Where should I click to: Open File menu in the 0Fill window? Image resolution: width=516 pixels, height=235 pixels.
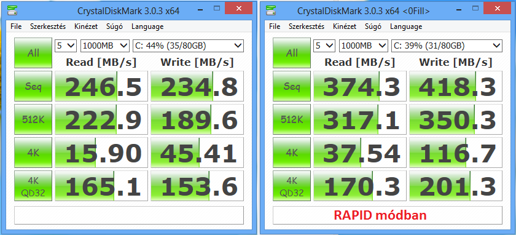[275, 26]
